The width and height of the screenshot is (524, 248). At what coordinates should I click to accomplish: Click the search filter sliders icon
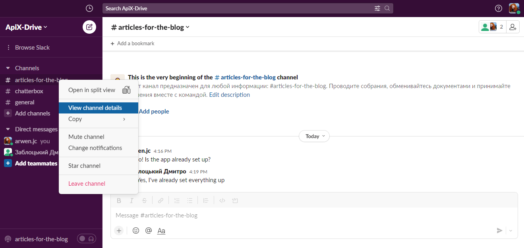tap(377, 8)
